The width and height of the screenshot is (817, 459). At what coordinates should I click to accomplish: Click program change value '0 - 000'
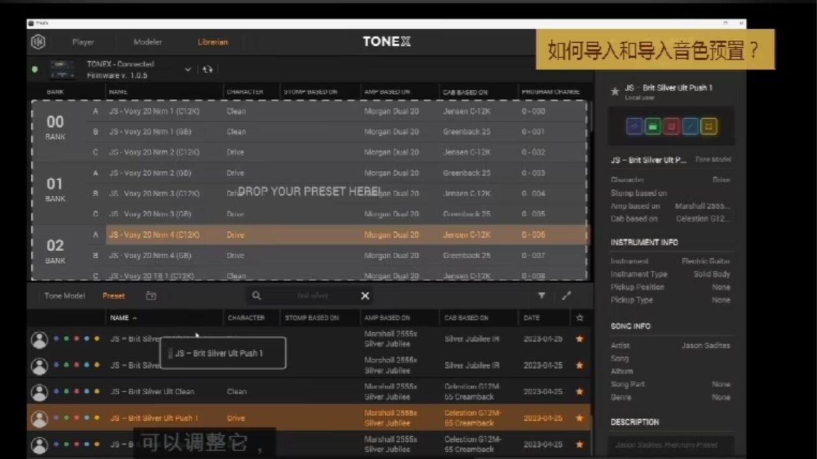tap(534, 111)
